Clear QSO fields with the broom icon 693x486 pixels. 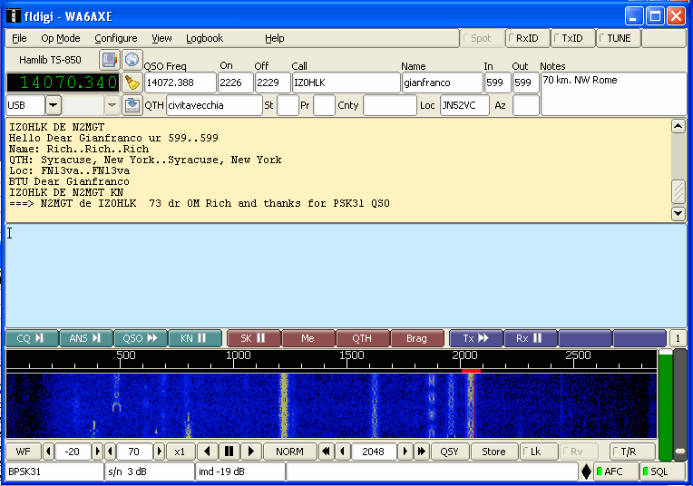(132, 83)
